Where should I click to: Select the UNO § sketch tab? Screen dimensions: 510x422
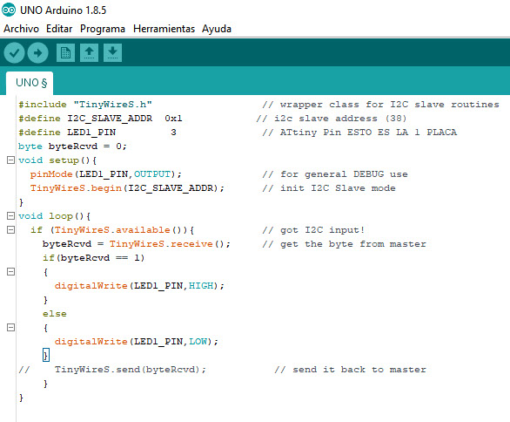tap(30, 83)
